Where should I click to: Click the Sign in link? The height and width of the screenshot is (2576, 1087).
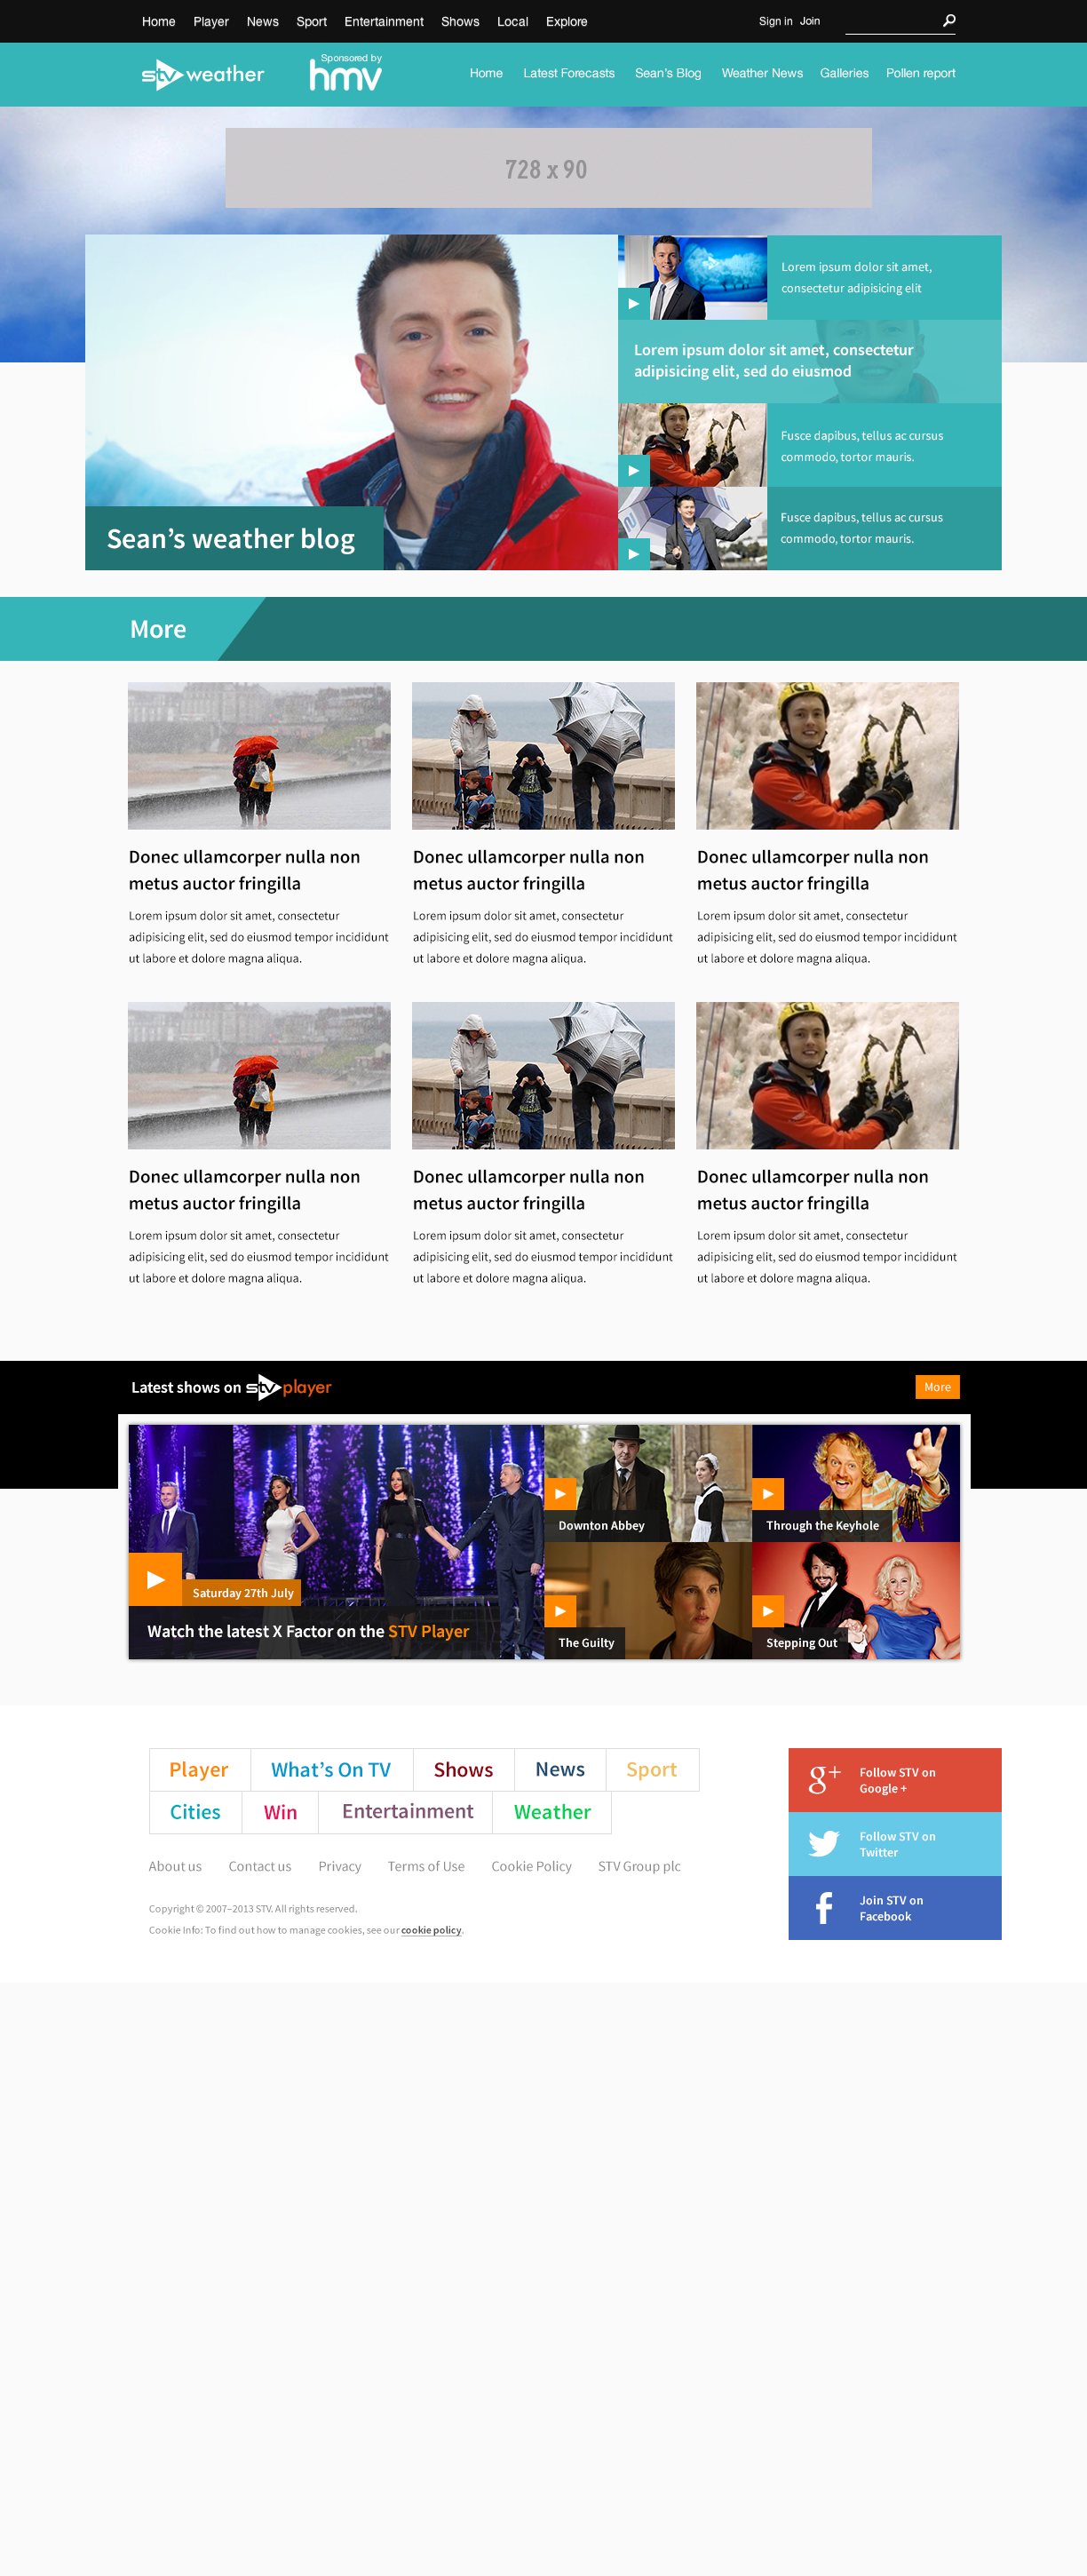pyautogui.click(x=775, y=21)
